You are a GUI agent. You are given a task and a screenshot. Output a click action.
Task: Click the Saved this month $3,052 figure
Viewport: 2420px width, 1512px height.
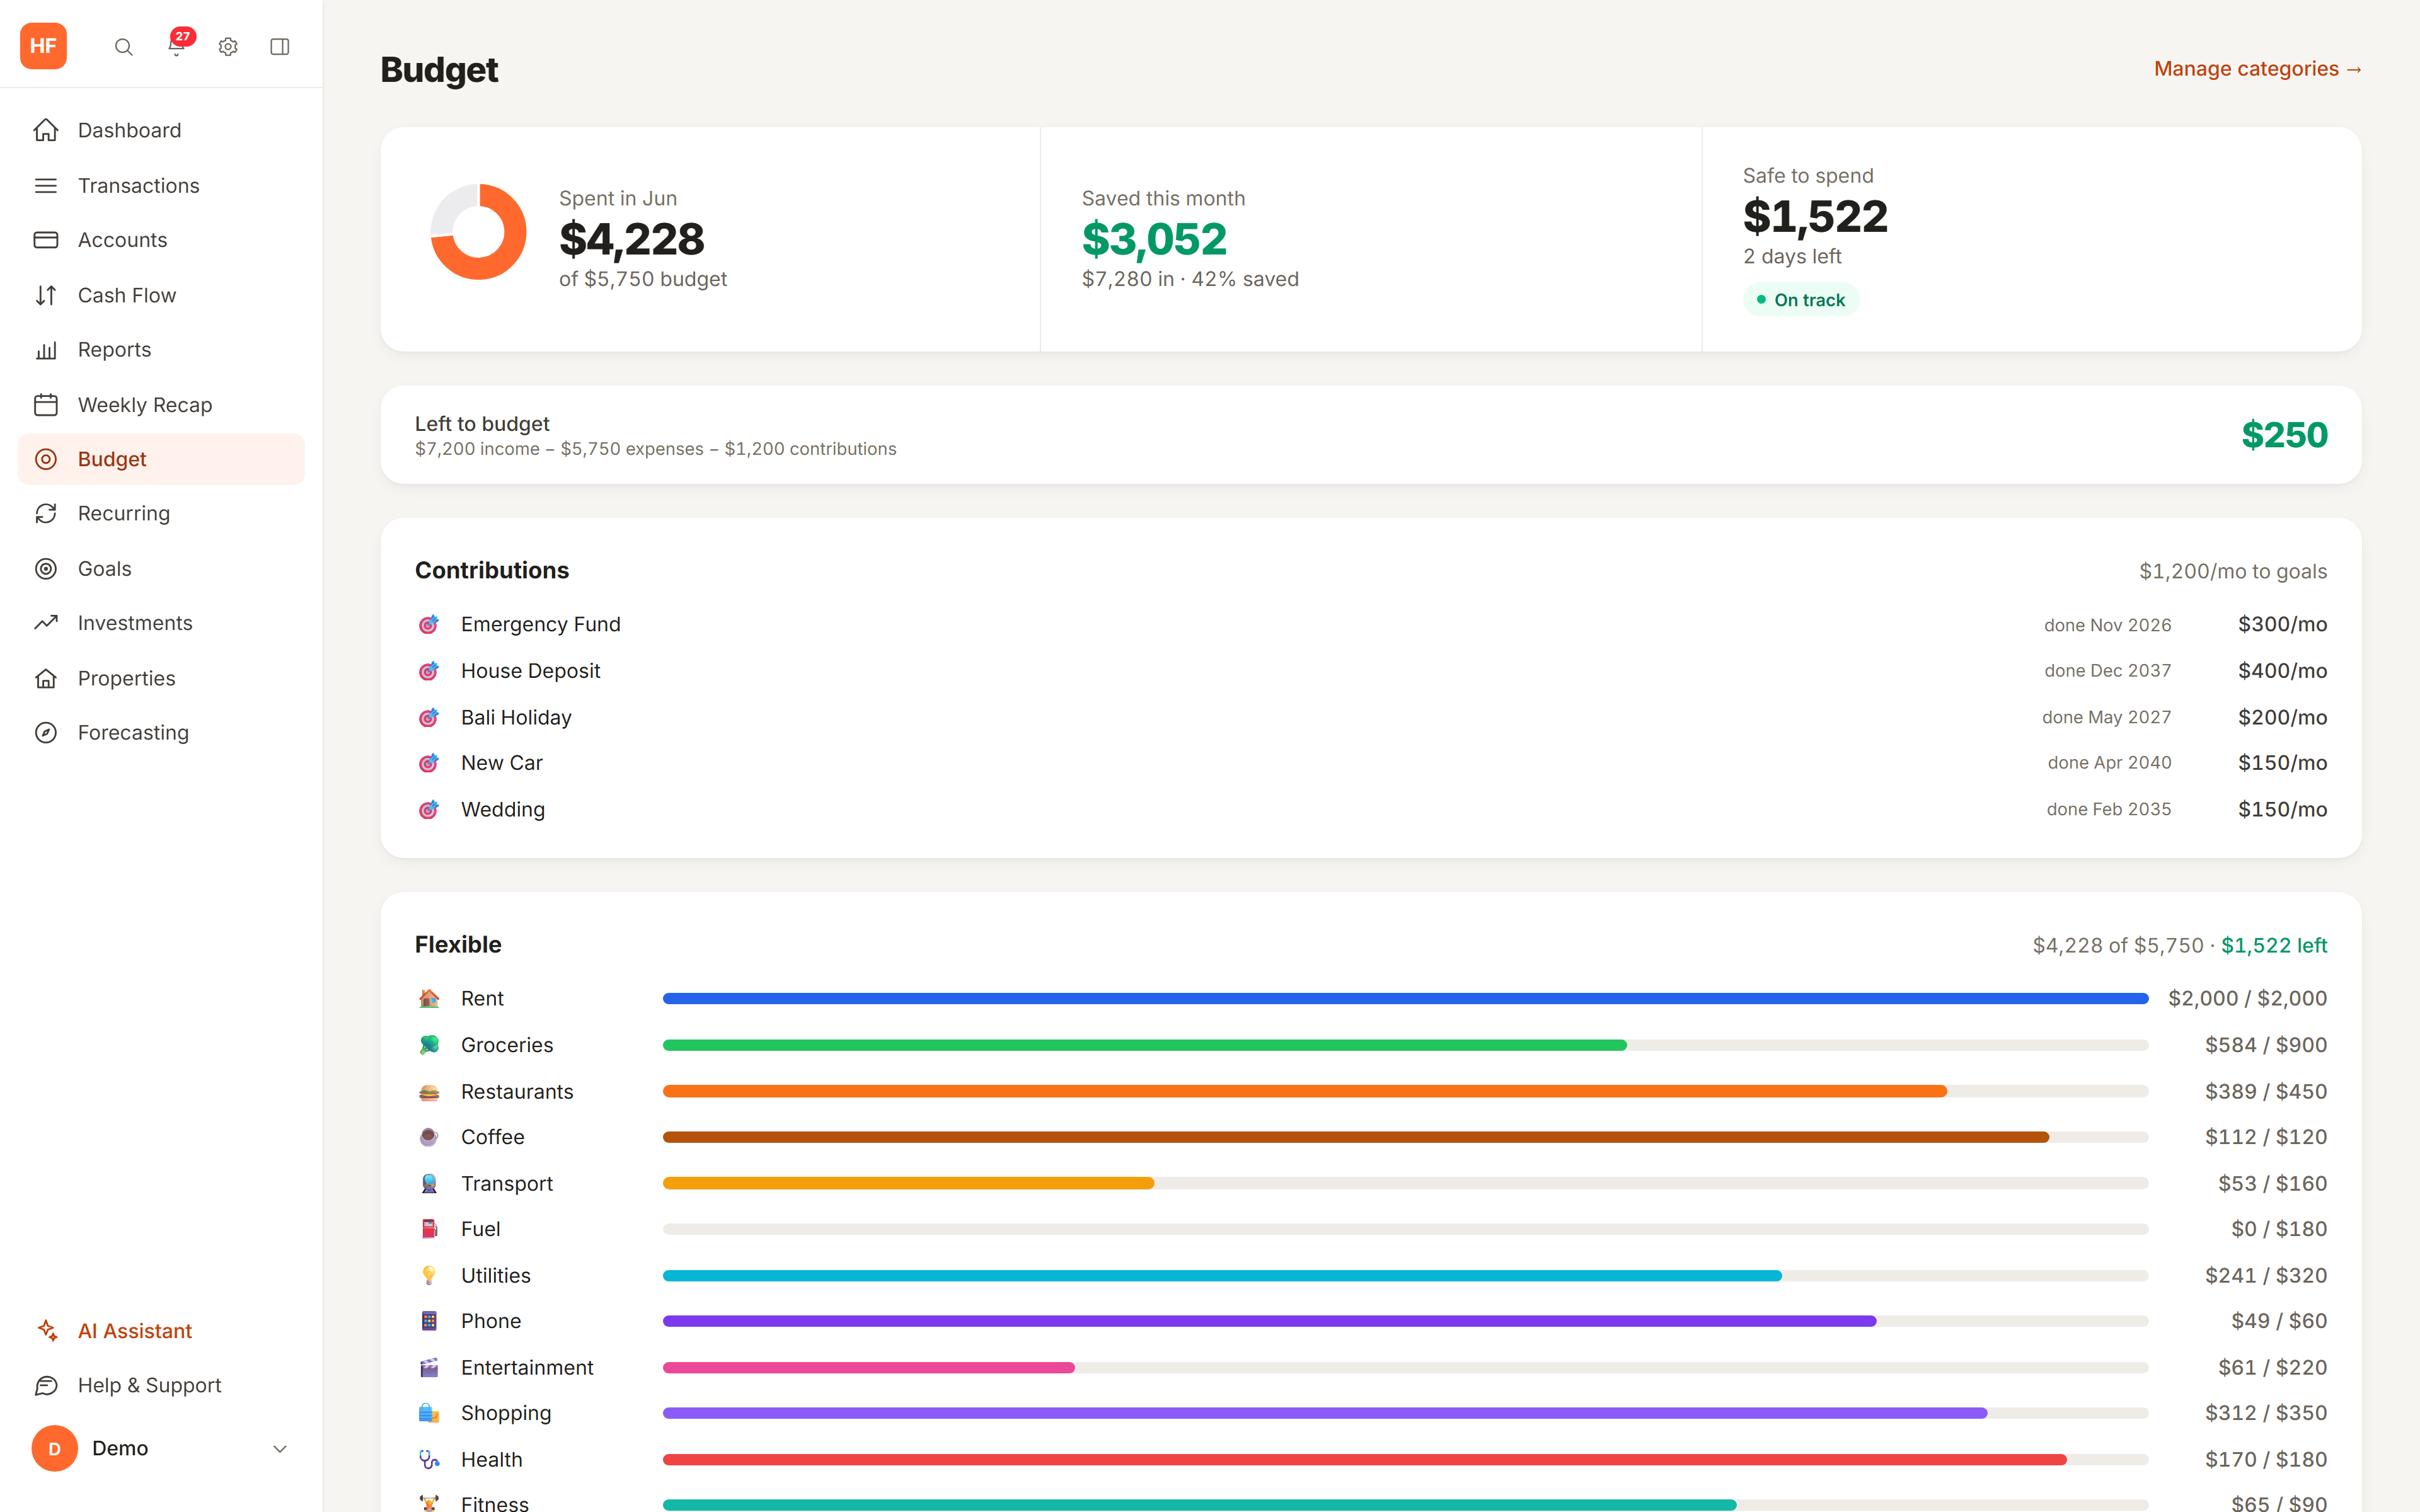click(x=1154, y=239)
